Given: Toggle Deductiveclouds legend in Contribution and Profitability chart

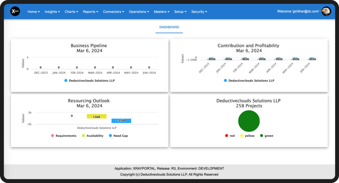Looking at the screenshot, I should click(x=249, y=81).
